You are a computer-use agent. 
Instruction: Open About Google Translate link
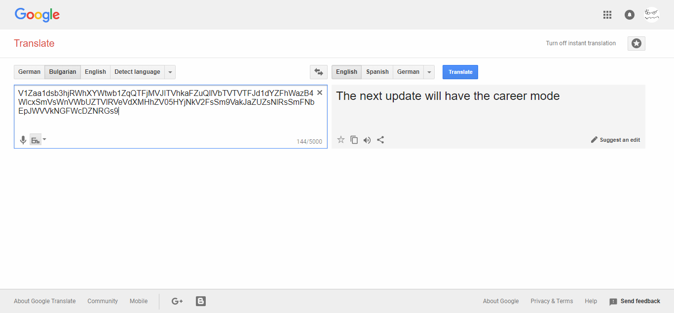45,301
